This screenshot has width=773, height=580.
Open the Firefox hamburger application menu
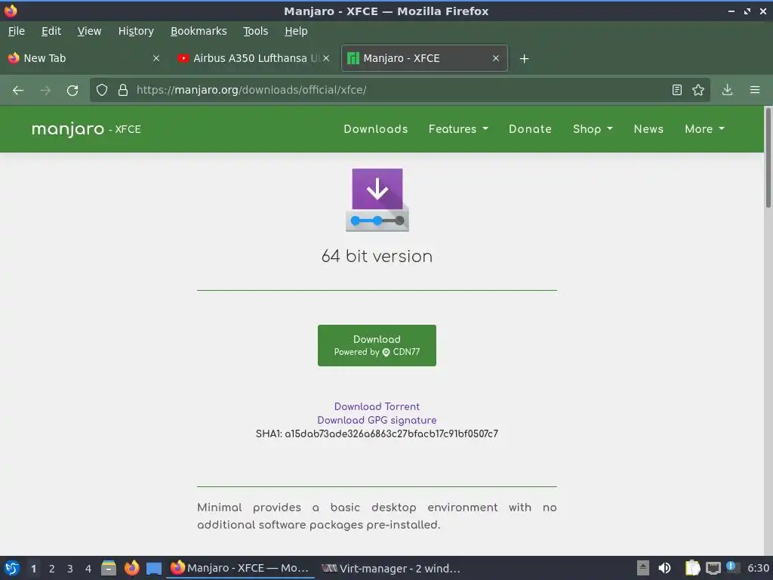coord(755,90)
